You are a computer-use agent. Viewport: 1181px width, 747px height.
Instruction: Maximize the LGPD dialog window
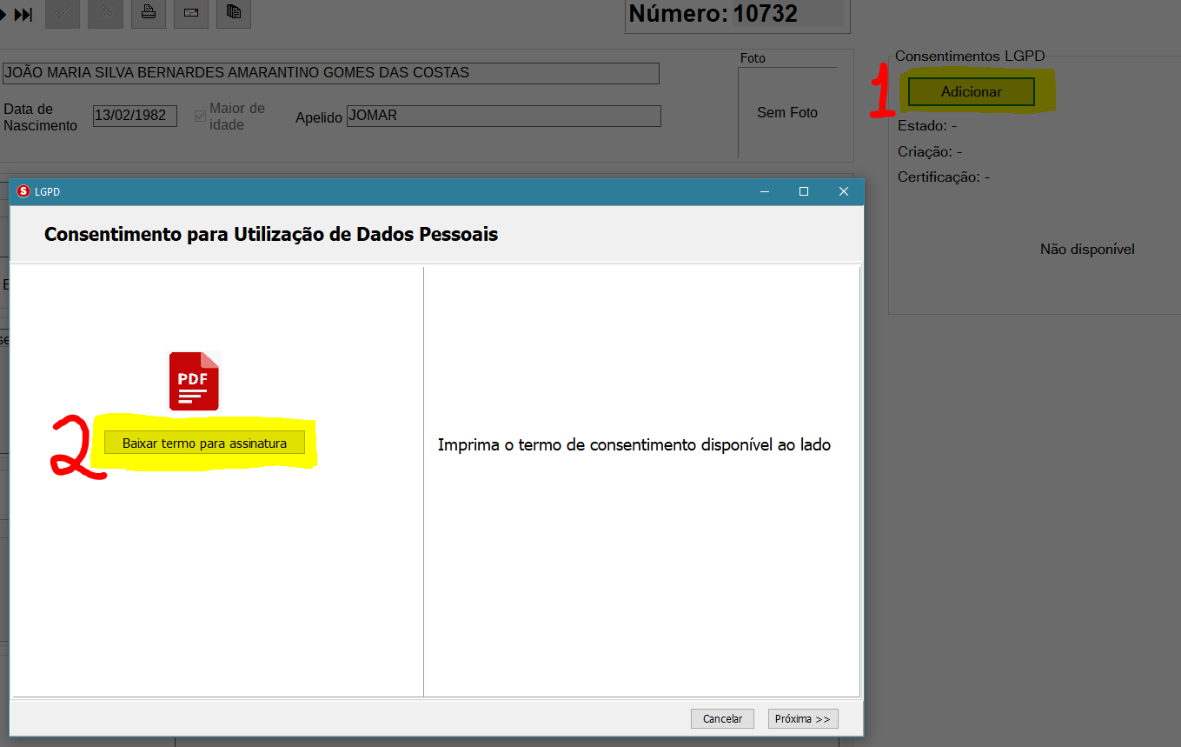pyautogui.click(x=804, y=191)
